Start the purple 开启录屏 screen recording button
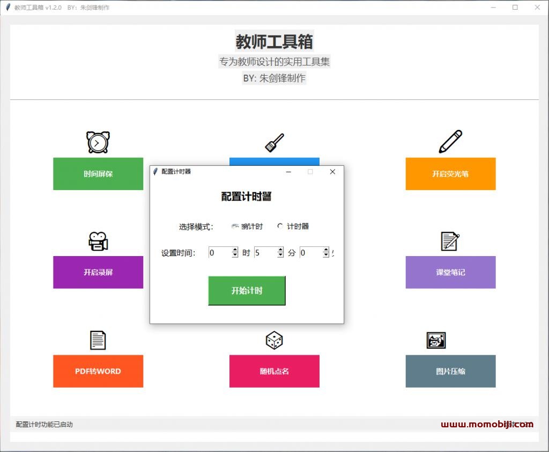 click(x=98, y=272)
